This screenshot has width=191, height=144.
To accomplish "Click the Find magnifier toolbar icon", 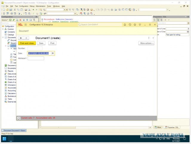I will click(44, 10).
